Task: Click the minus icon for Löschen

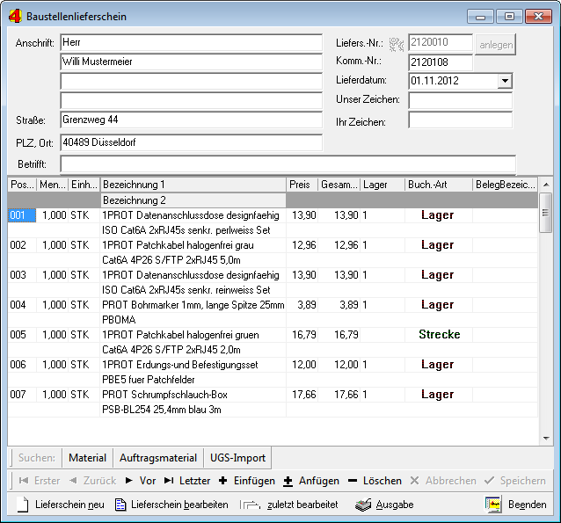Action: pyautogui.click(x=352, y=481)
